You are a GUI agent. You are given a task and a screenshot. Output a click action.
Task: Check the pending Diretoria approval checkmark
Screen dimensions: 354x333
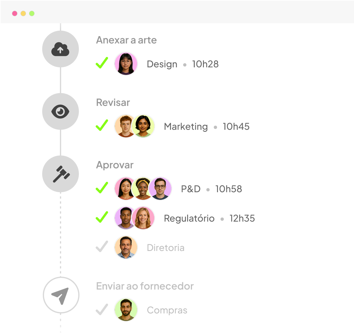point(102,247)
